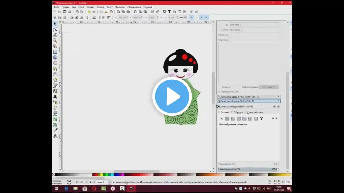This screenshot has height=193, width=344.
Task: Click the Непрозрачность opacity slider
Action: pos(247,169)
